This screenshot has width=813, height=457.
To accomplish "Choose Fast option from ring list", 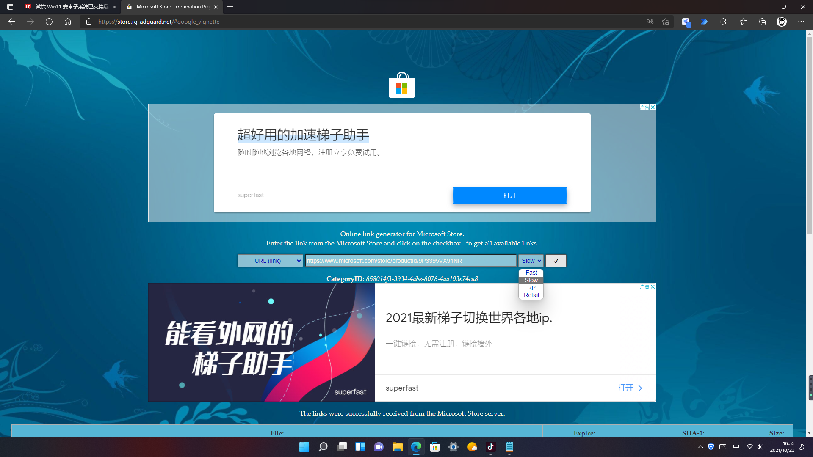I will coord(531,273).
